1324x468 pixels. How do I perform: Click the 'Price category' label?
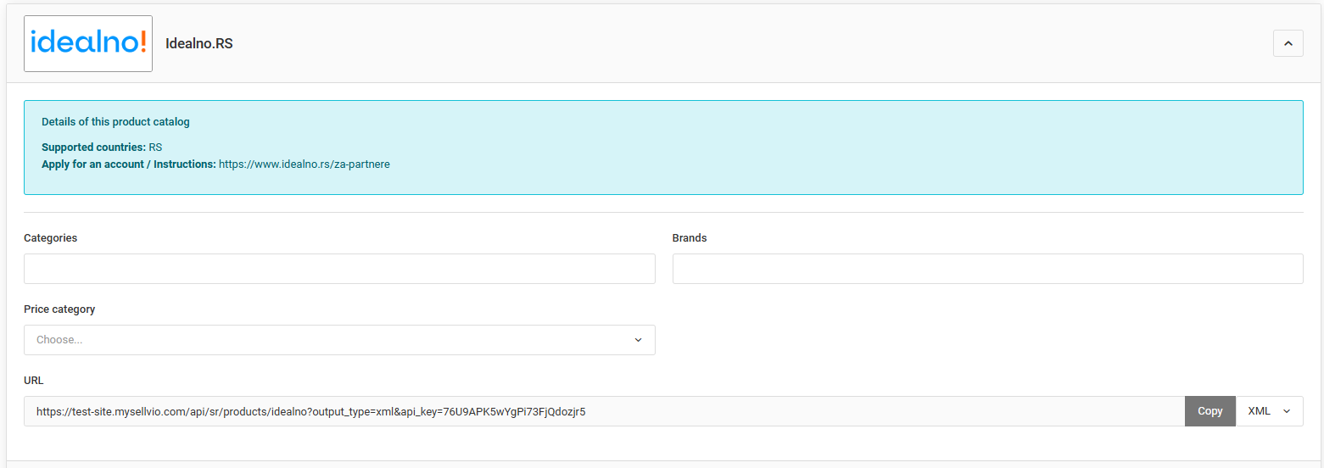59,309
